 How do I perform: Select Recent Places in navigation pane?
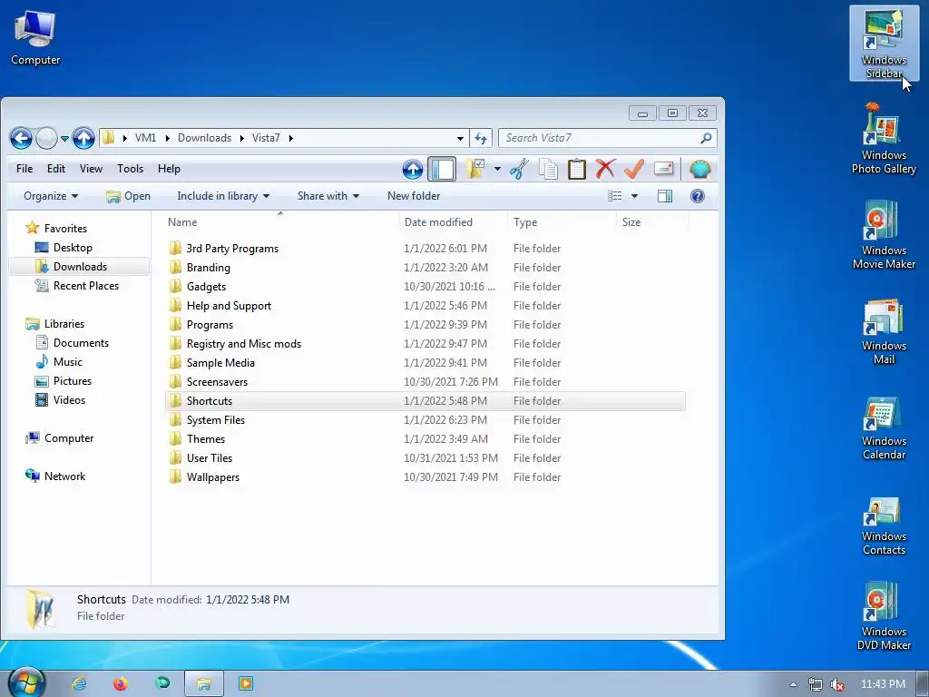[77, 286]
